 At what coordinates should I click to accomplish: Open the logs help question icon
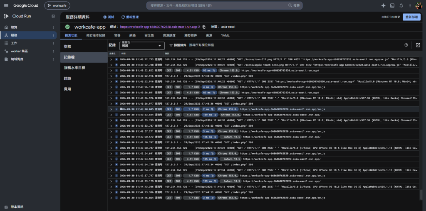pyautogui.click(x=406, y=45)
